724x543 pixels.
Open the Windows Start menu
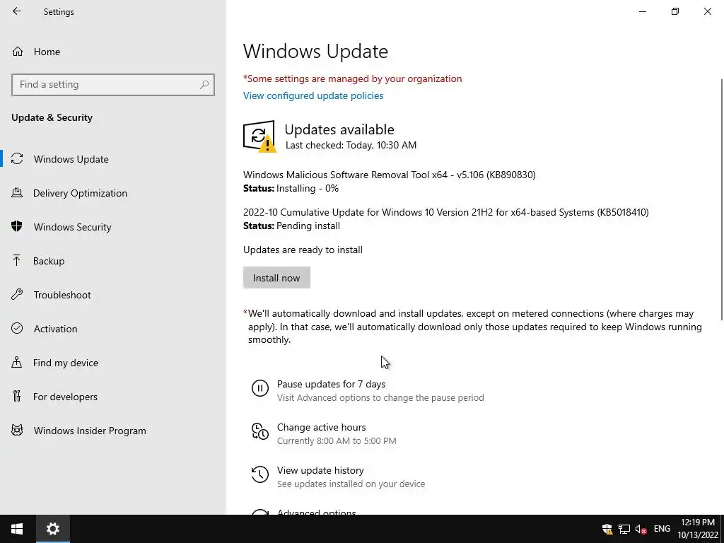pos(17,529)
